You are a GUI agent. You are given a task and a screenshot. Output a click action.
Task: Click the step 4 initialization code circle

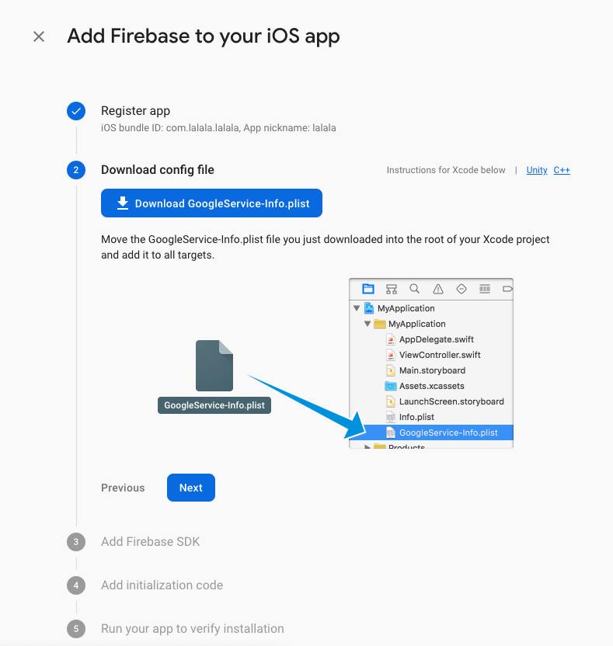point(76,585)
